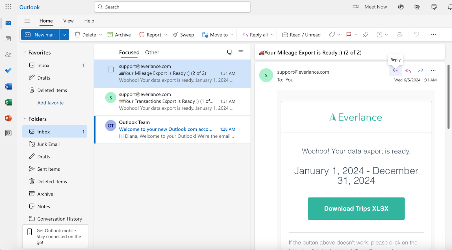This screenshot has height=250, width=452.
Task: Click the Download Trips XLSX button
Action: click(x=356, y=209)
